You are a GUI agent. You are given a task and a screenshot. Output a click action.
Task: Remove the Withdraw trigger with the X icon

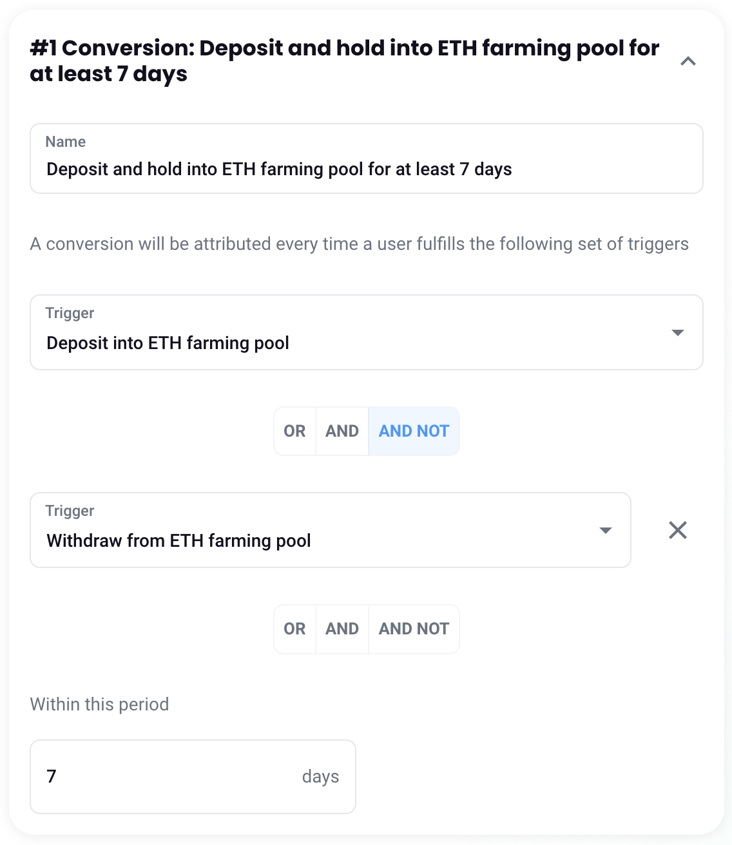677,530
